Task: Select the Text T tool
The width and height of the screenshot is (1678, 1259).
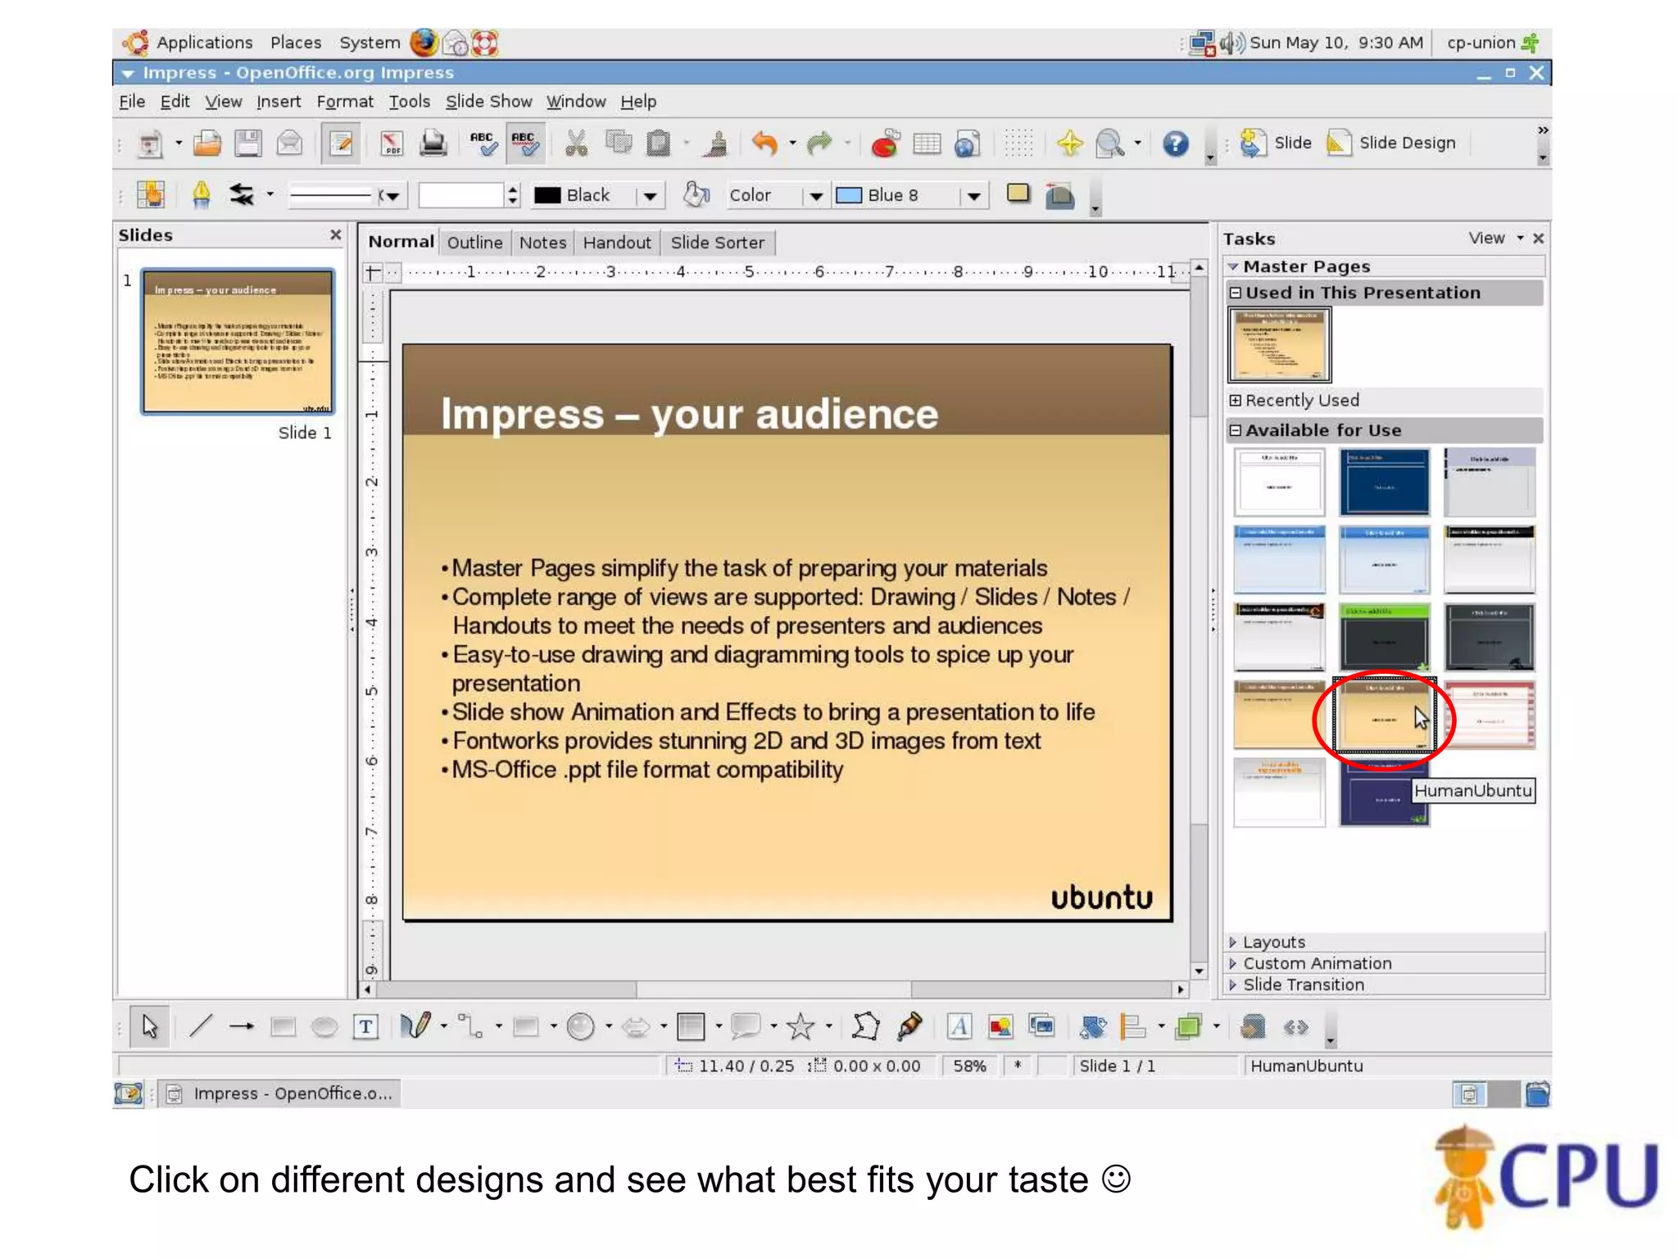Action: point(365,1026)
